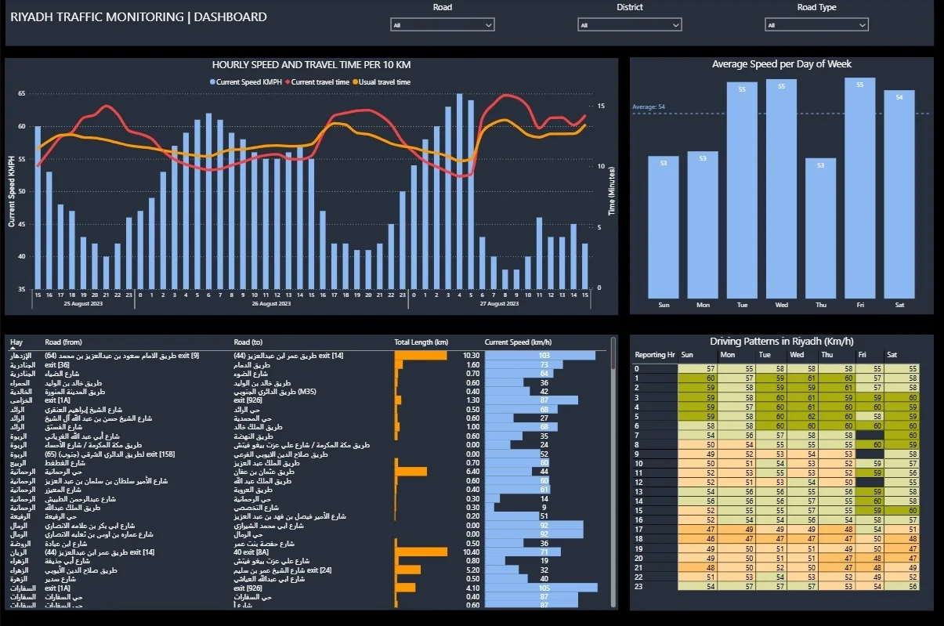Select the Road (to) cell 'طريق الدمام'
Viewport: 944px width, 626px height.
coord(251,364)
